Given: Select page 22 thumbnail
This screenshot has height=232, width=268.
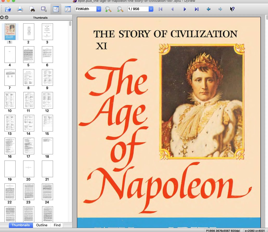Looking at the screenshot, I should tap(10, 192).
